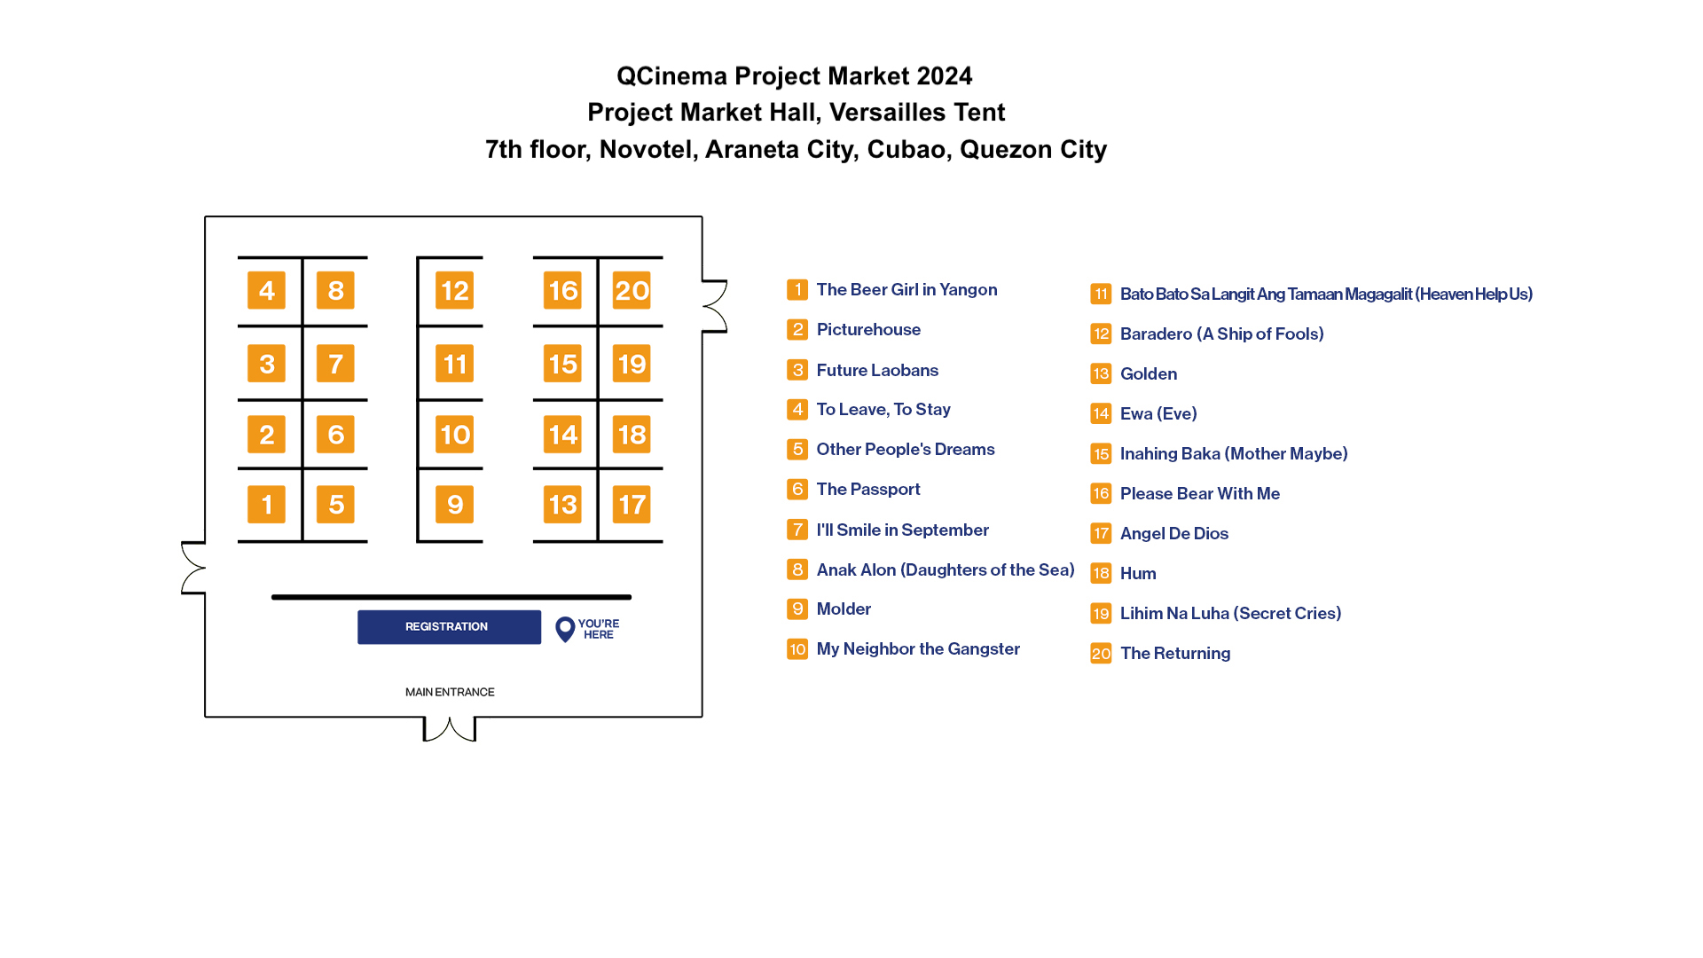Select booth 16 on the floor plan

coord(562,290)
